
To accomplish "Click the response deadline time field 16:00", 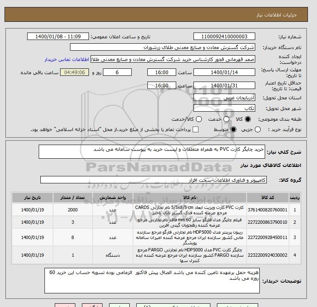I will coord(162,72).
